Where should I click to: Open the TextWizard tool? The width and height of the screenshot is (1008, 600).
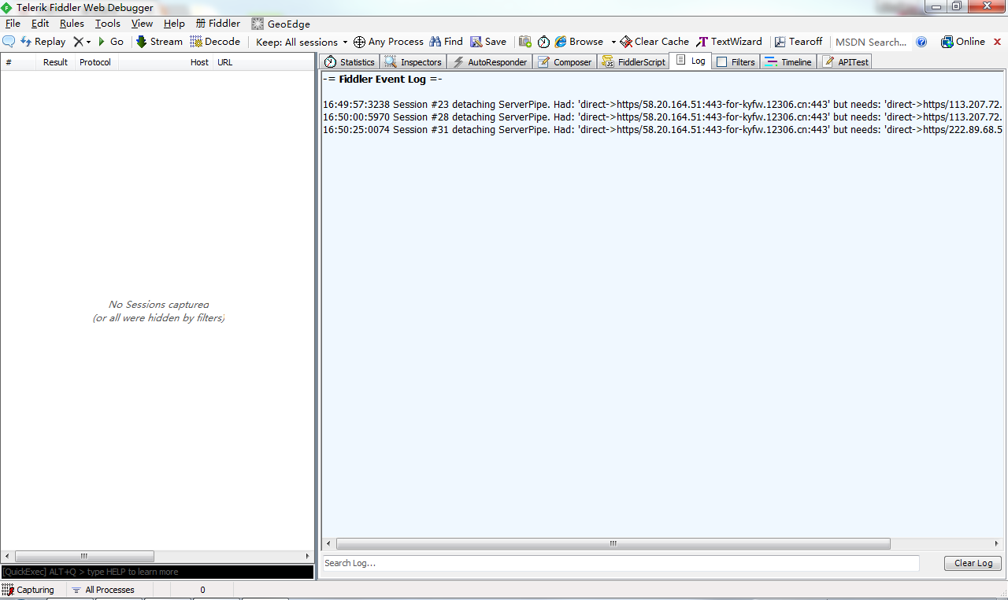point(729,42)
